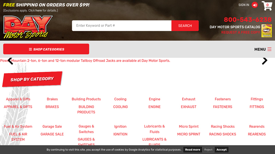
Task: Select the GARAGE SALE uppercase link
Action: click(x=52, y=134)
